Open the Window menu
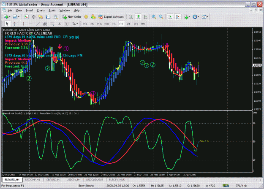The width and height of the screenshot is (264, 189). (65, 10)
